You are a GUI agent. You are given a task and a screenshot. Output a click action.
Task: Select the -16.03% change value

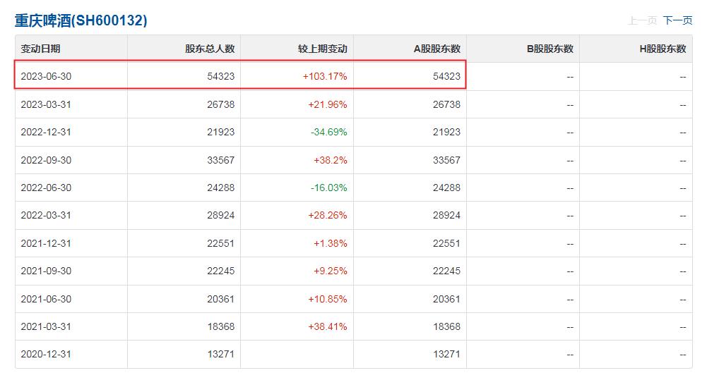pyautogui.click(x=328, y=188)
